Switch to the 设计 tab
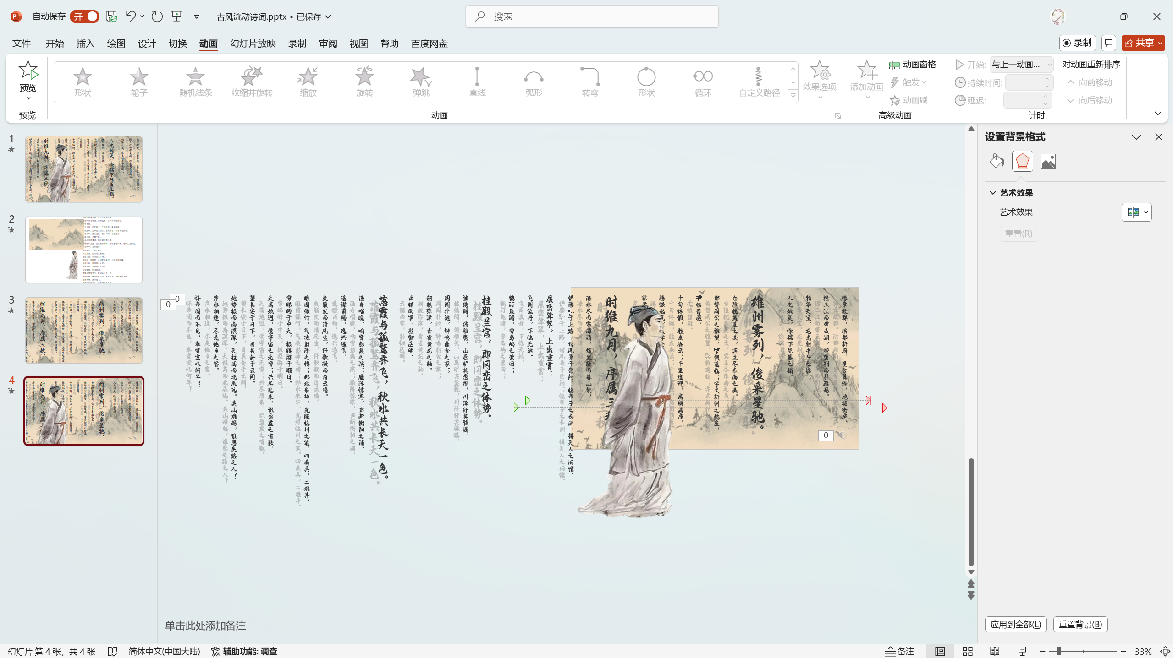The height and width of the screenshot is (658, 1173). (147, 44)
